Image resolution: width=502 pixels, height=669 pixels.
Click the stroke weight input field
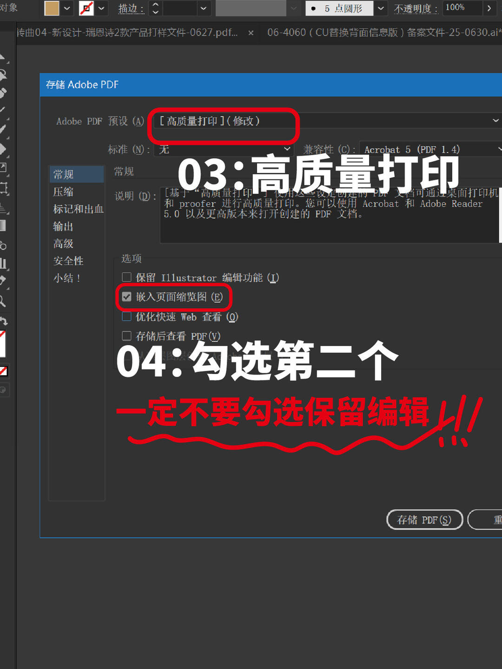(179, 8)
